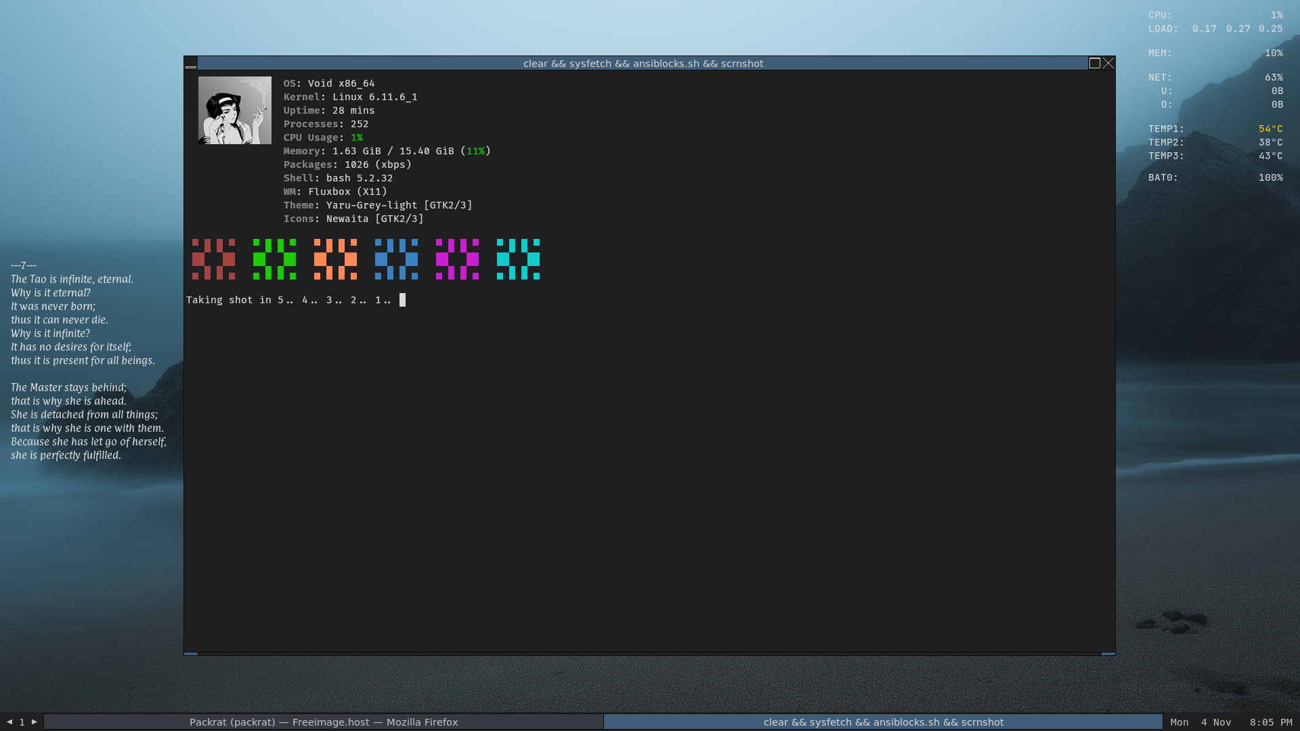This screenshot has height=731, width=1300.
Task: Click the terminal window minimize button
Action: coord(191,64)
